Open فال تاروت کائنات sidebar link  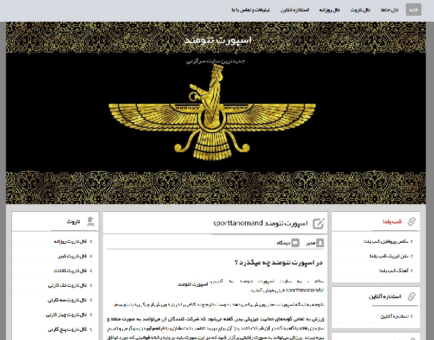pyautogui.click(x=70, y=270)
